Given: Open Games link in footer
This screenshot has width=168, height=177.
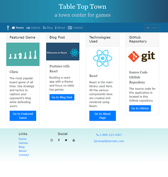Looking at the screenshot, I should click(23, 143).
